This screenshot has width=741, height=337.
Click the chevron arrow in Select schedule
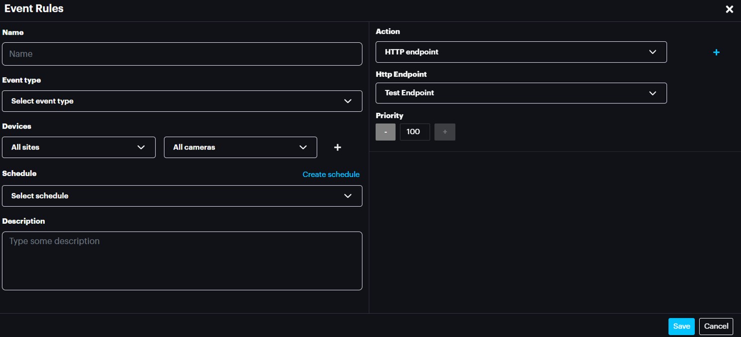348,196
